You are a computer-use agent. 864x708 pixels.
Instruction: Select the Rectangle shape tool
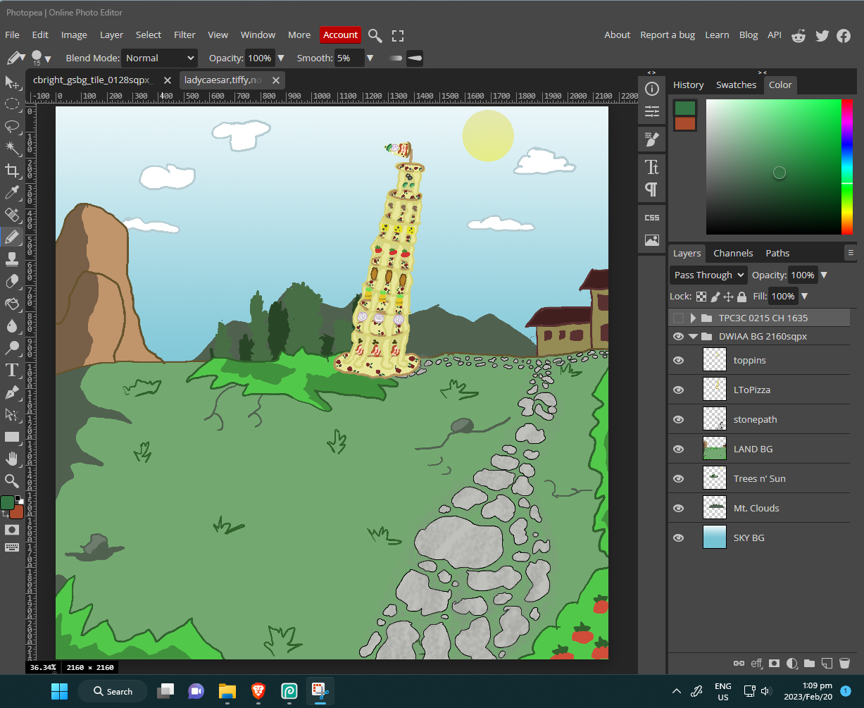[x=12, y=436]
